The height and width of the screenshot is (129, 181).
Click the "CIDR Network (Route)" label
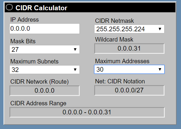click(39, 82)
